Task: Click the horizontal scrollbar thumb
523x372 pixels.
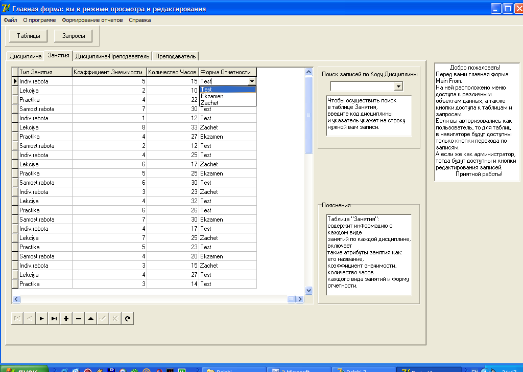Action: click(x=291, y=299)
